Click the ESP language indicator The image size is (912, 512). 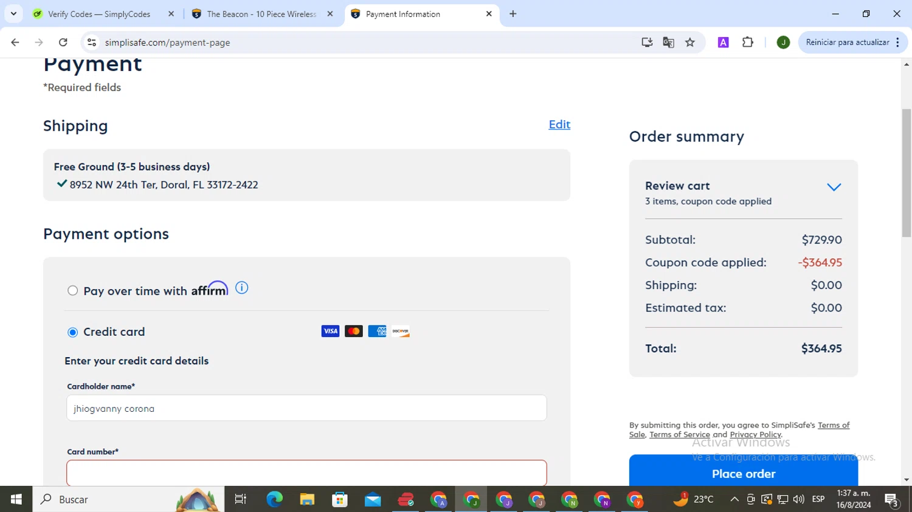818,499
